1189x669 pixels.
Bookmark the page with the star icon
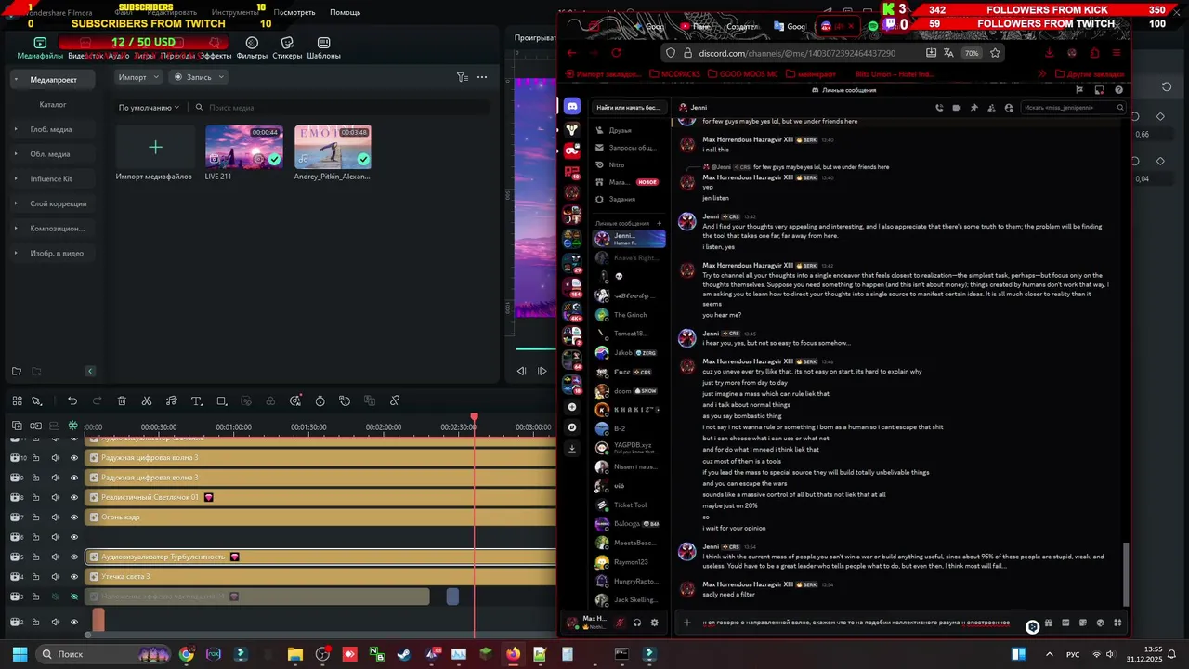point(995,53)
